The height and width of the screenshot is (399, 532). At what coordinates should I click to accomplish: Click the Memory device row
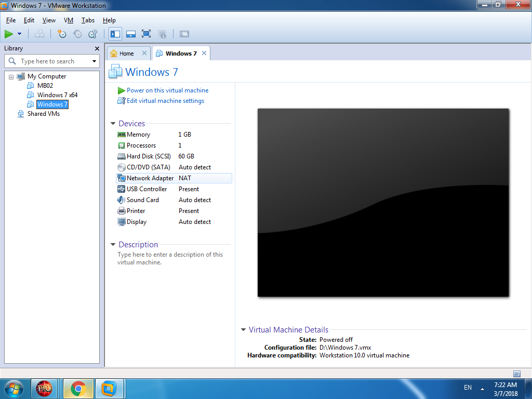pos(174,135)
